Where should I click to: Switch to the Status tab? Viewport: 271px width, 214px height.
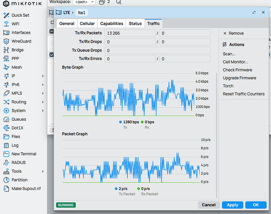tap(135, 24)
